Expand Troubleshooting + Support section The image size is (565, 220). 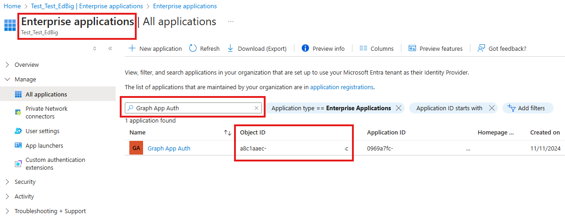click(7, 211)
